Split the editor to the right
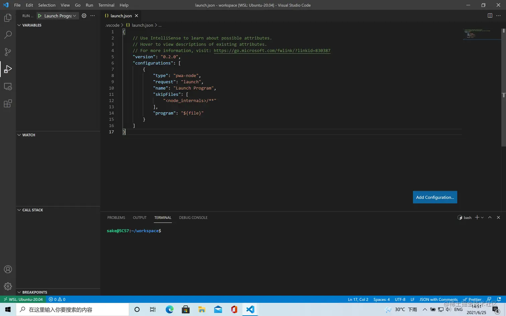Screen dimensions: 506x316 pos(490,16)
